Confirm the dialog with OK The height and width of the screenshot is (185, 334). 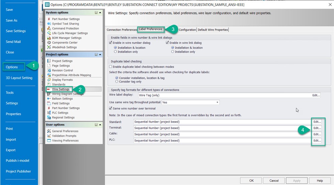point(251,181)
